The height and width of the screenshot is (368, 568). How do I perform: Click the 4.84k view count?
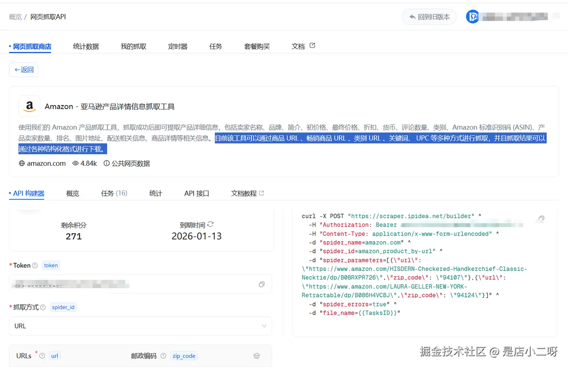(89, 164)
